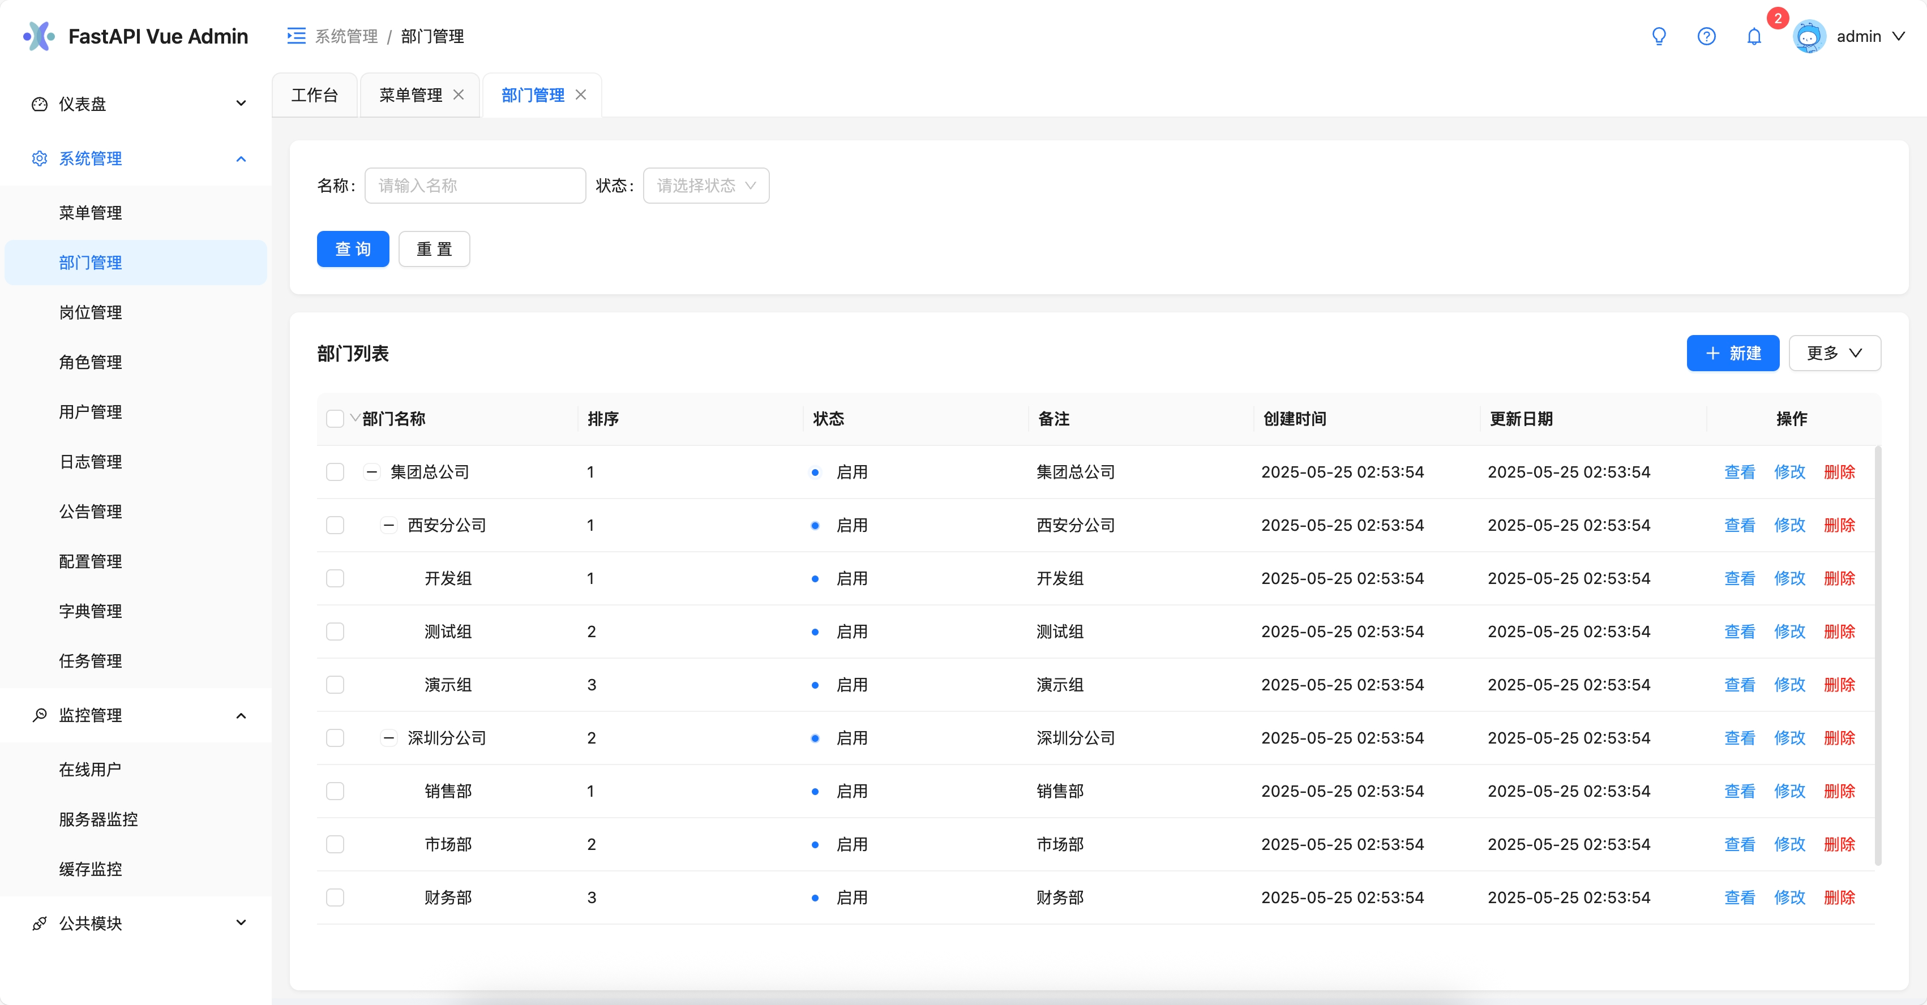
Task: Open notifications bell with badge
Action: click(1753, 36)
